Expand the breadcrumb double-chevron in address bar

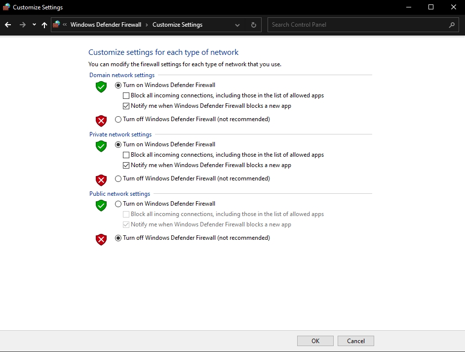coord(65,25)
